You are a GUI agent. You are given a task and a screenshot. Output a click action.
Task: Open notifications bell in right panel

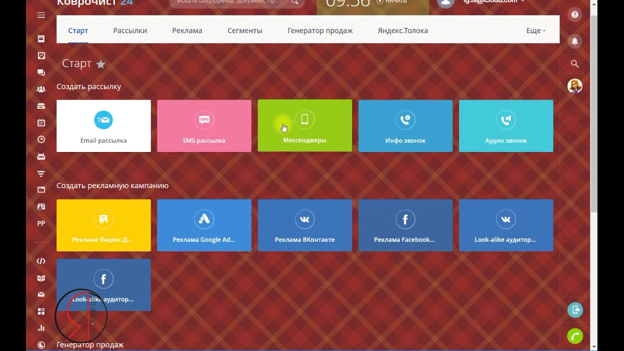point(575,41)
